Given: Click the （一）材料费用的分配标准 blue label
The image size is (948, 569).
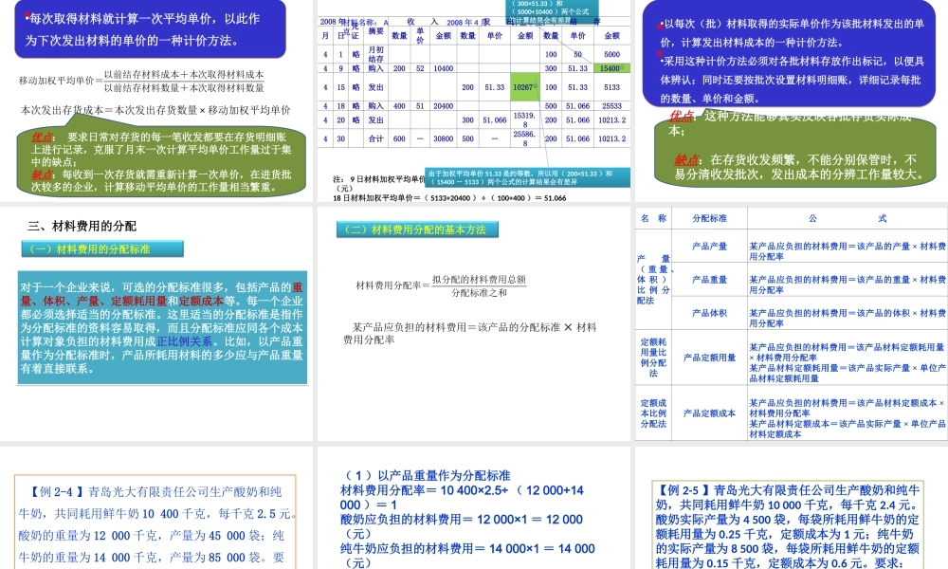Looking at the screenshot, I should (x=102, y=249).
